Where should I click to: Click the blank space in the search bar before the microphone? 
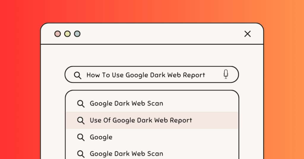pyautogui.click(x=214, y=75)
